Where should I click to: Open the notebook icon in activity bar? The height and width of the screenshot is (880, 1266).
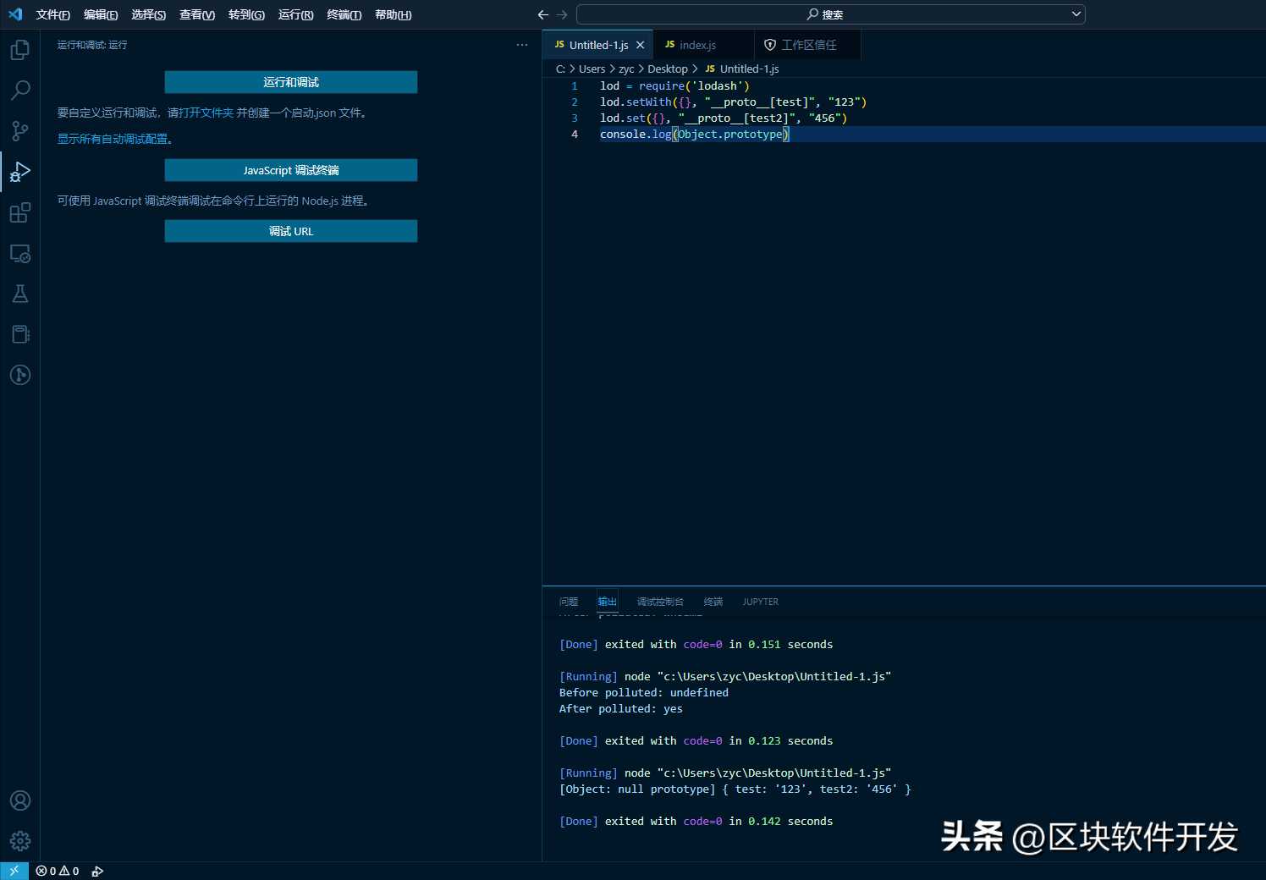20,334
